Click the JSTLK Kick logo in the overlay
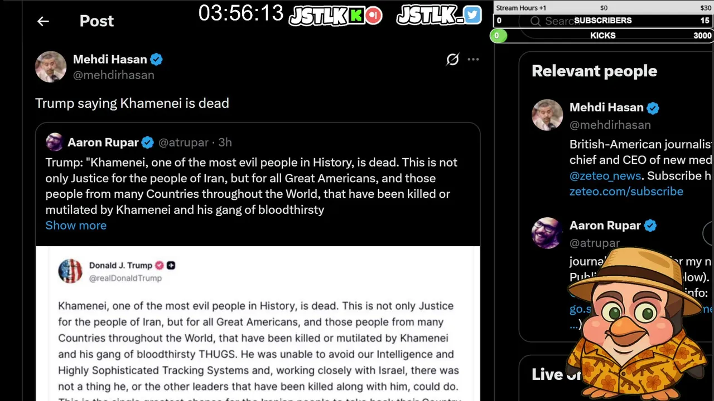The image size is (714, 401). [x=335, y=15]
